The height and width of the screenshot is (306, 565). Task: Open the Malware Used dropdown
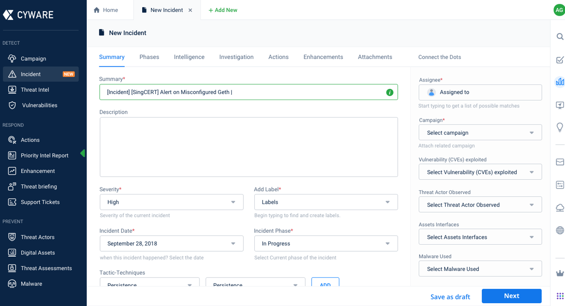coord(480,269)
